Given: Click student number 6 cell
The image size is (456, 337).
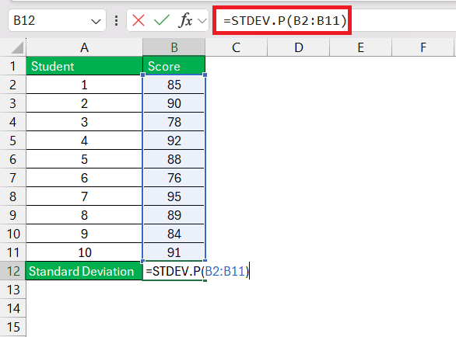Looking at the screenshot, I should click(84, 178).
